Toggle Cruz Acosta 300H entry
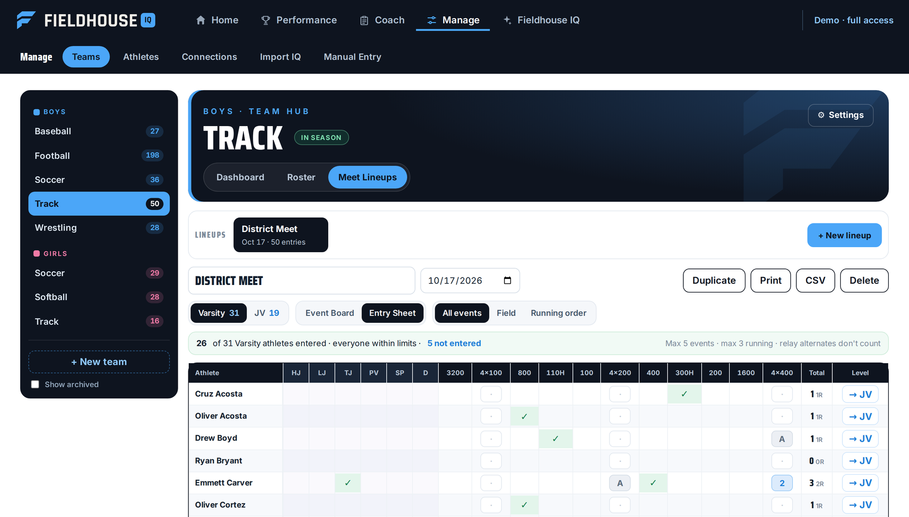Screen dimensions: 909x517 pos(684,394)
